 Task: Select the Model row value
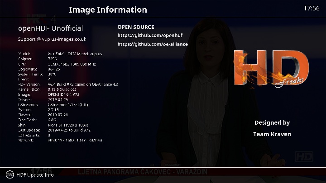[75, 54]
